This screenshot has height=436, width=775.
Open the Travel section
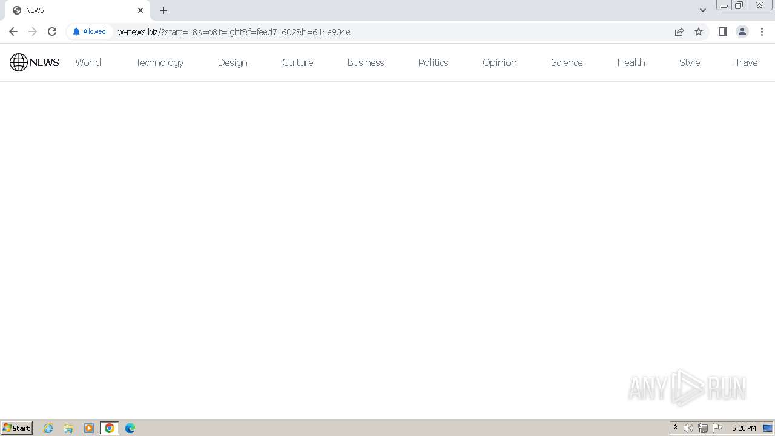[x=747, y=62]
